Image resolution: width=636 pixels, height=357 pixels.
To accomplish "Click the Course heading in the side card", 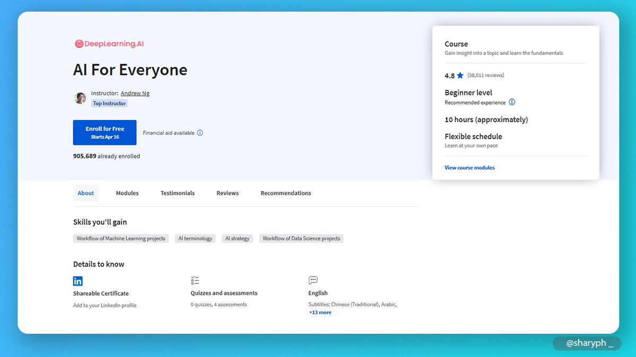I will [456, 44].
